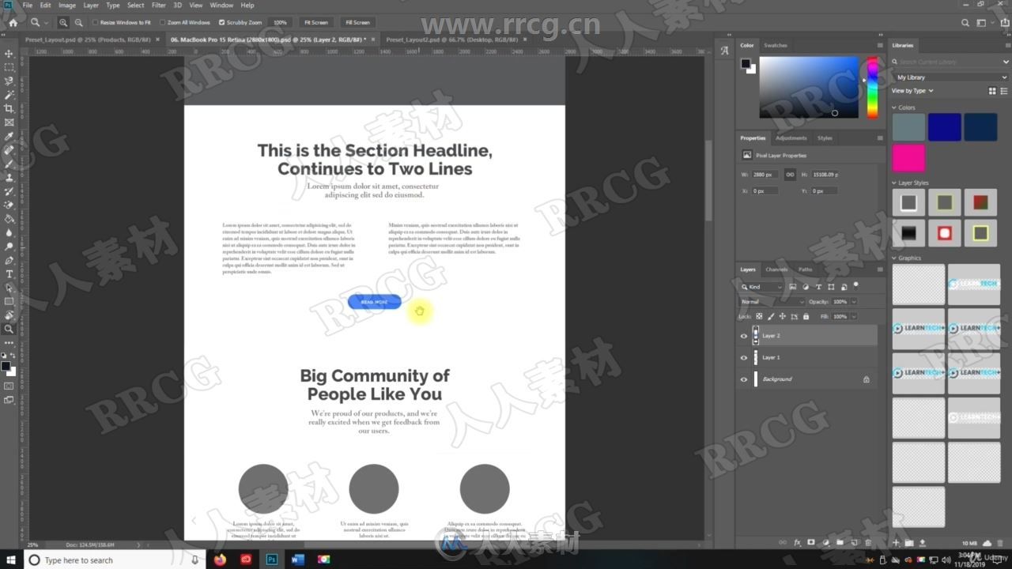Toggle layer filtering on/off switch
This screenshot has height=569, width=1012.
pos(855,285)
